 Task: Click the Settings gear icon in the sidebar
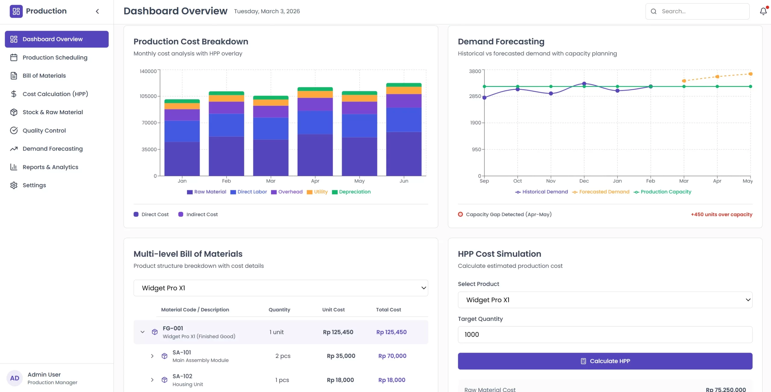click(14, 185)
